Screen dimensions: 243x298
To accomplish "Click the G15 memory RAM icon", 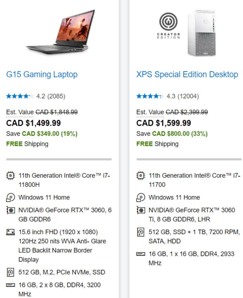I will (x=11, y=285).
